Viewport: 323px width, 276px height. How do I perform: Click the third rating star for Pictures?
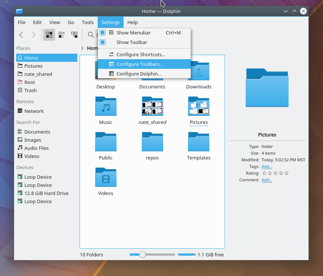(275, 173)
